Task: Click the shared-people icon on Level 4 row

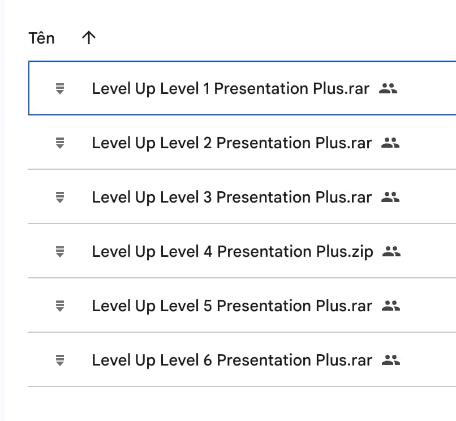Action: tap(392, 251)
